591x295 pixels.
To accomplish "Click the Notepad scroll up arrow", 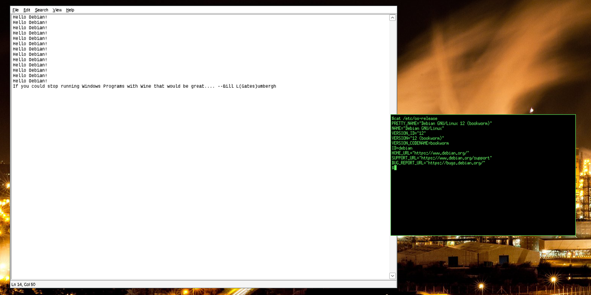I will [x=392, y=18].
